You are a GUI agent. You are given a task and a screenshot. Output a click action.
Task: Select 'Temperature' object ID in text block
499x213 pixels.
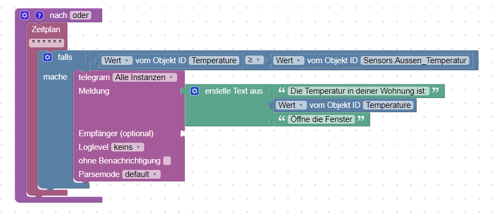[388, 105]
